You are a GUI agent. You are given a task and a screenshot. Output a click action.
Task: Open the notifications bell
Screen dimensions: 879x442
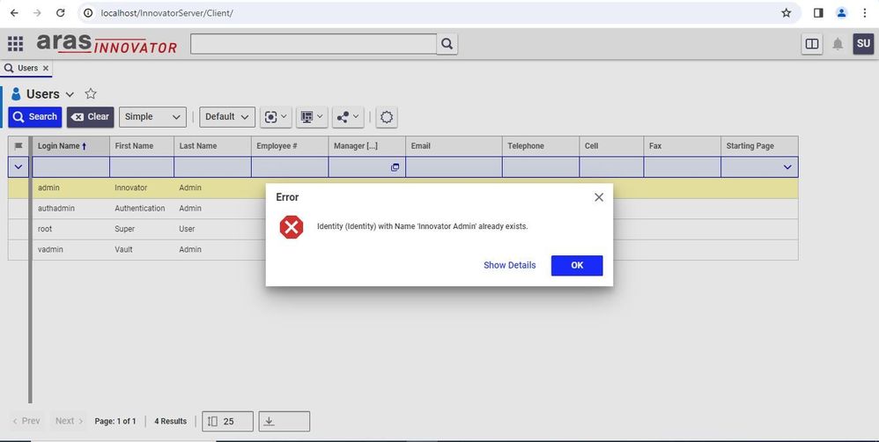838,44
